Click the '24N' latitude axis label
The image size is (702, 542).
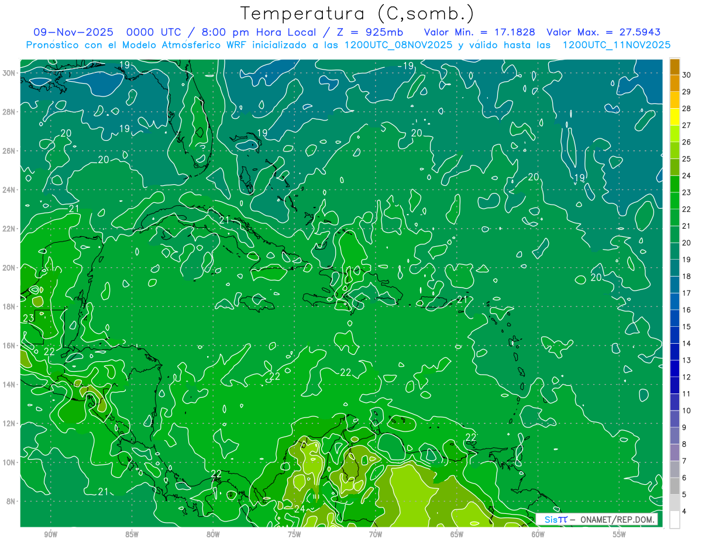coord(9,189)
